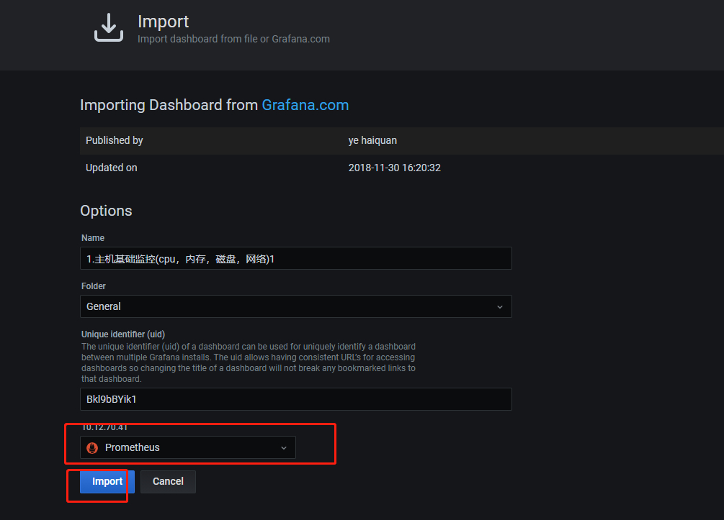This screenshot has height=520, width=724.
Task: Click the Import dashboard from file subtitle
Action: click(233, 39)
